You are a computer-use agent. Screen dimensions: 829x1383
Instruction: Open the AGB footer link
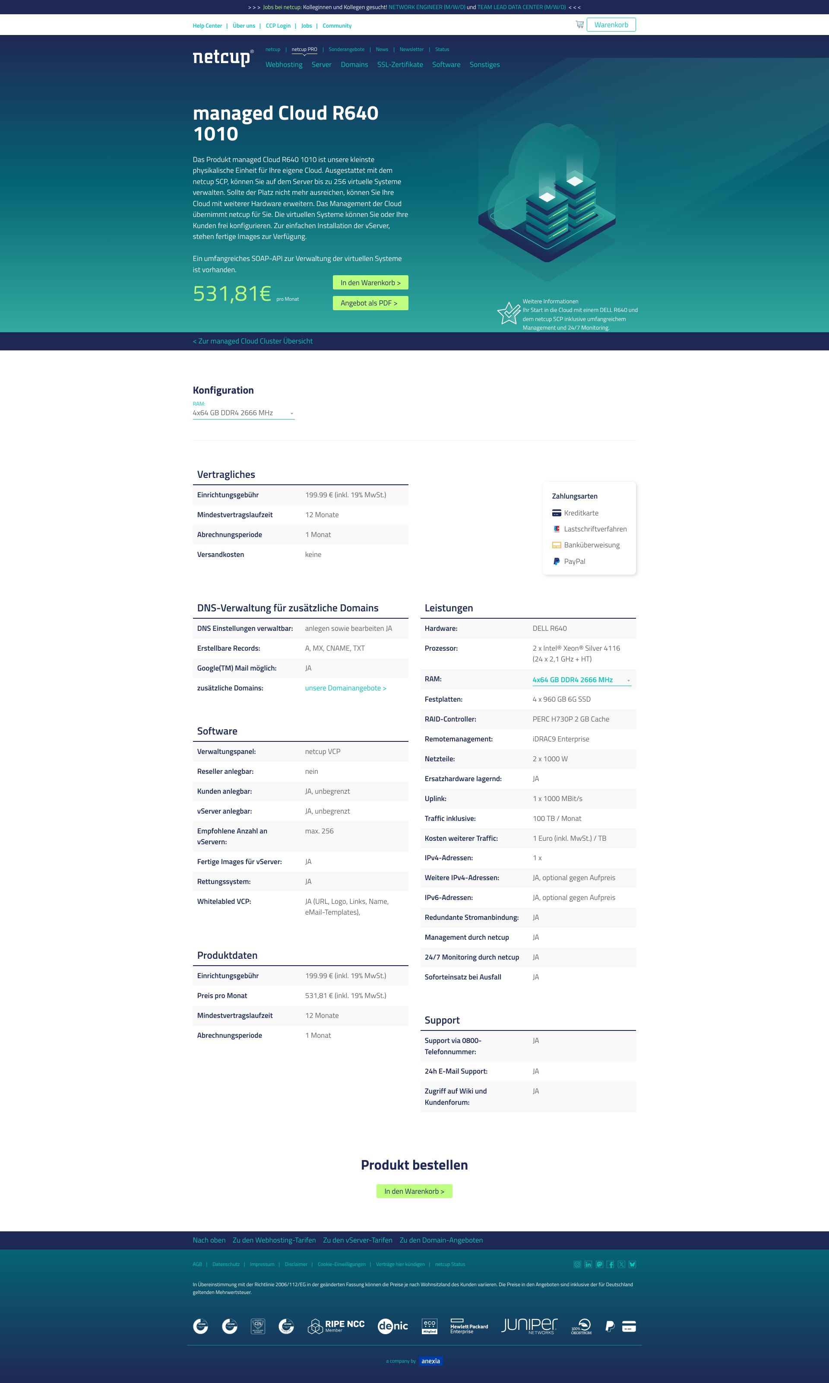(197, 1265)
